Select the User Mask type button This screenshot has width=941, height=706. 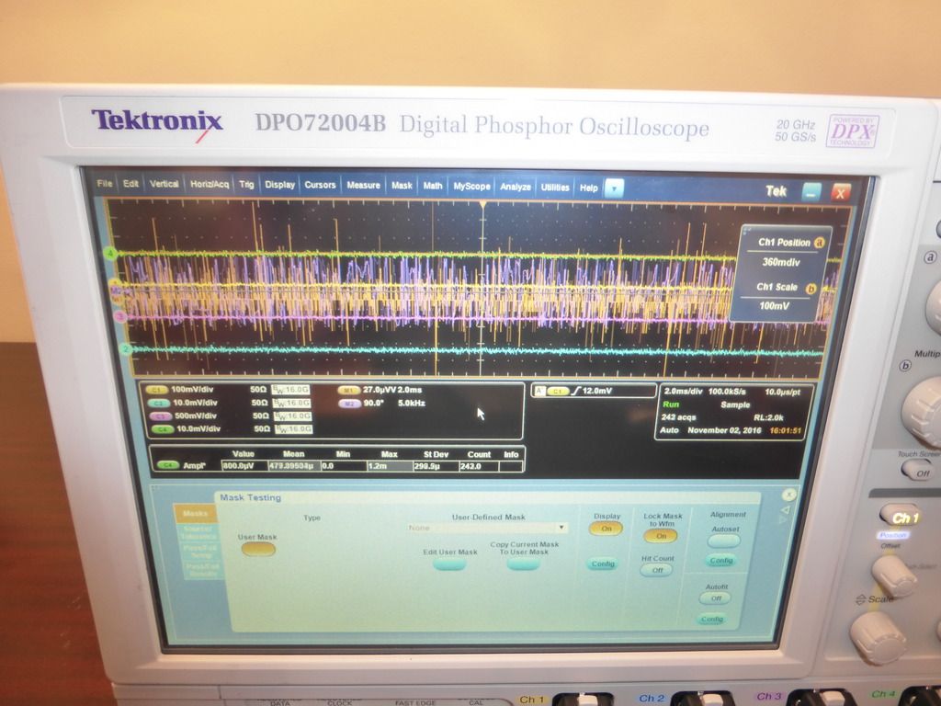[258, 550]
